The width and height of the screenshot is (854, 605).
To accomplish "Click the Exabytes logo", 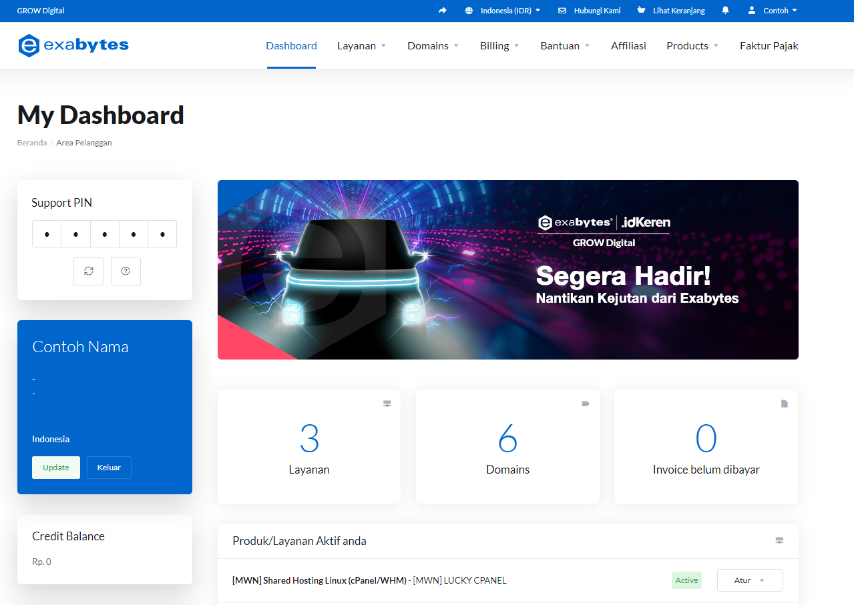I will point(73,45).
